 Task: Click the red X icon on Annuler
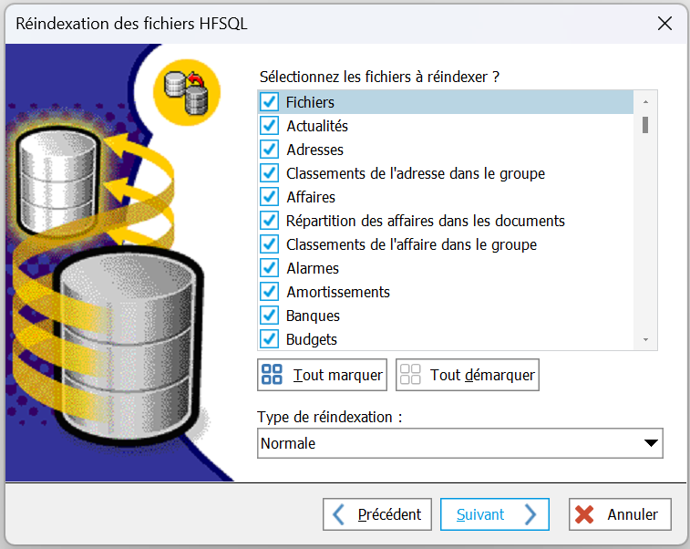pos(586,514)
